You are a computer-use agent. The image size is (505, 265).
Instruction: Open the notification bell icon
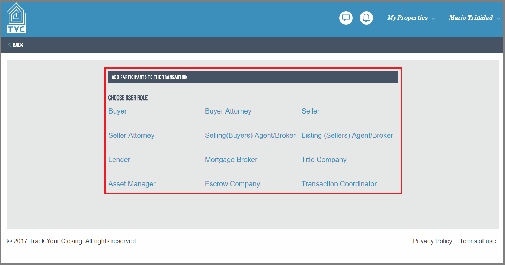coord(366,18)
